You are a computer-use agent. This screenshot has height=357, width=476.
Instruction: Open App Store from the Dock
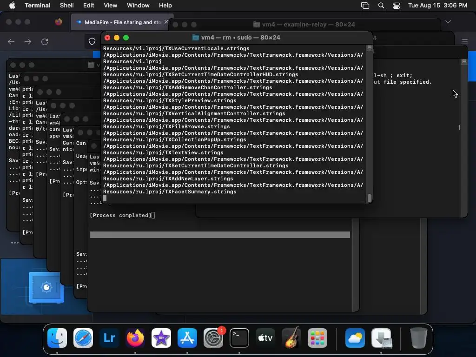coord(187,338)
